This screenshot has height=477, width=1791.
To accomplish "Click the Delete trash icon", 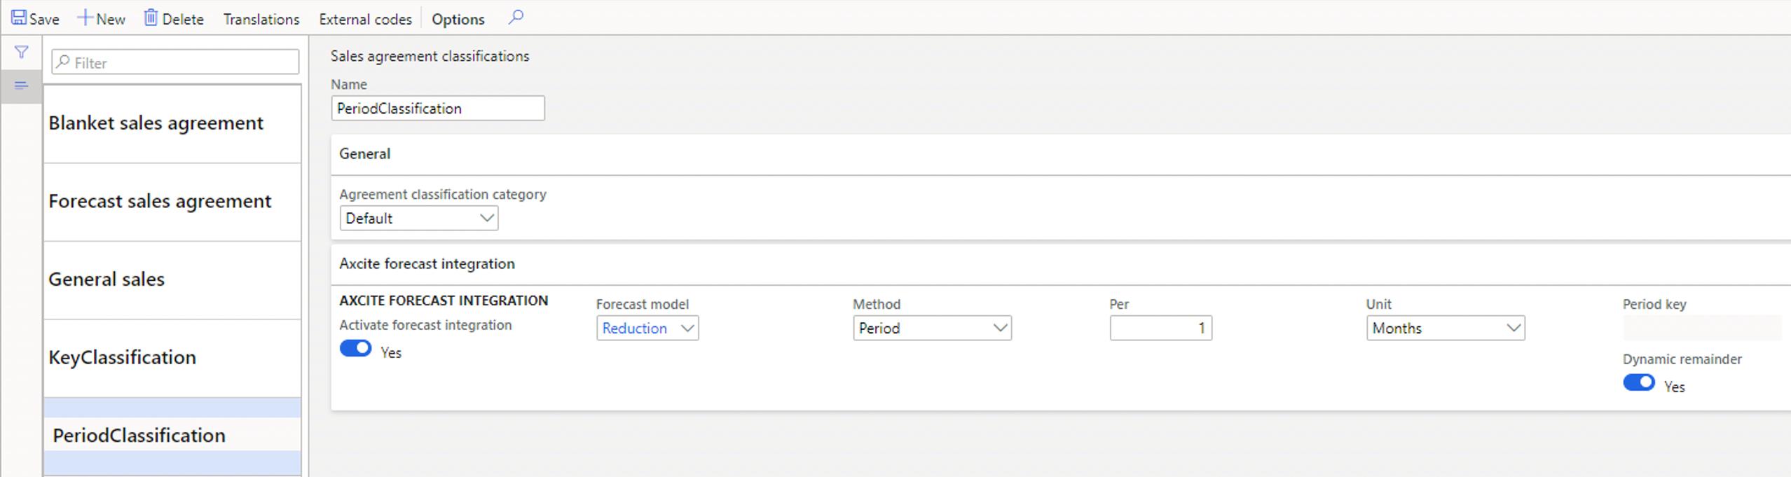I will [151, 18].
